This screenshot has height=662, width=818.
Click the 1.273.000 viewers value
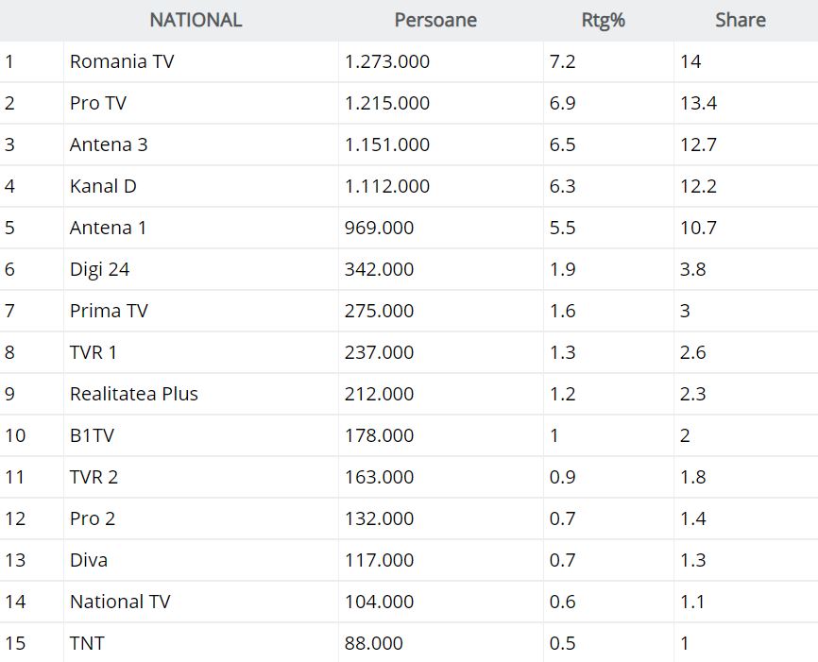387,61
